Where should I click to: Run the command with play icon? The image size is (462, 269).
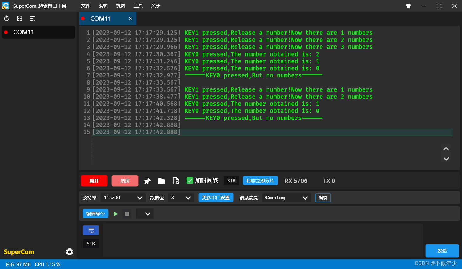pyautogui.click(x=115, y=214)
